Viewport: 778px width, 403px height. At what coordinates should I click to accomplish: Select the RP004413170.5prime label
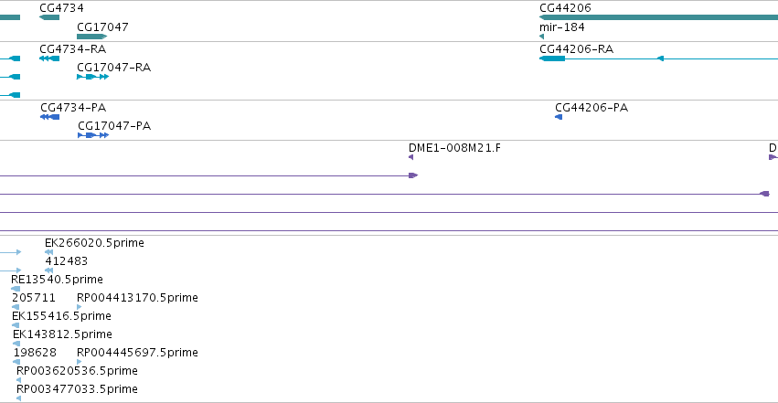point(137,298)
